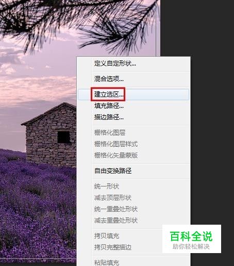Select 栅格化矢量蒙版 menu entry
234x266 pixels.
(133, 155)
